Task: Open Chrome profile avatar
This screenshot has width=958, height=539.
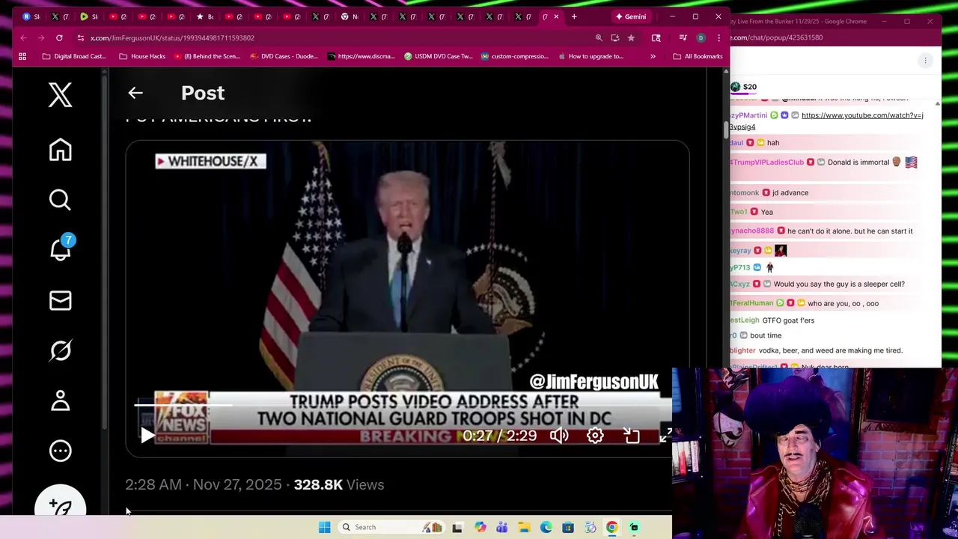Action: coord(701,37)
